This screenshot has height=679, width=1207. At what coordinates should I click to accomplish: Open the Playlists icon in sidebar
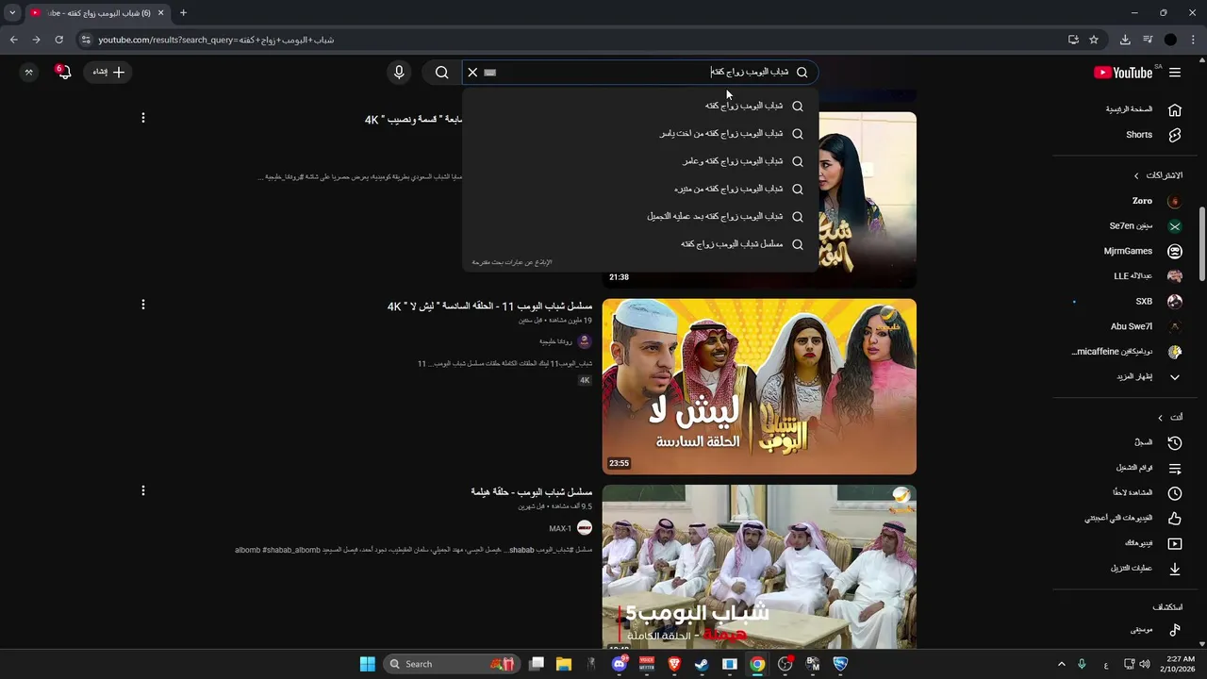(1175, 468)
